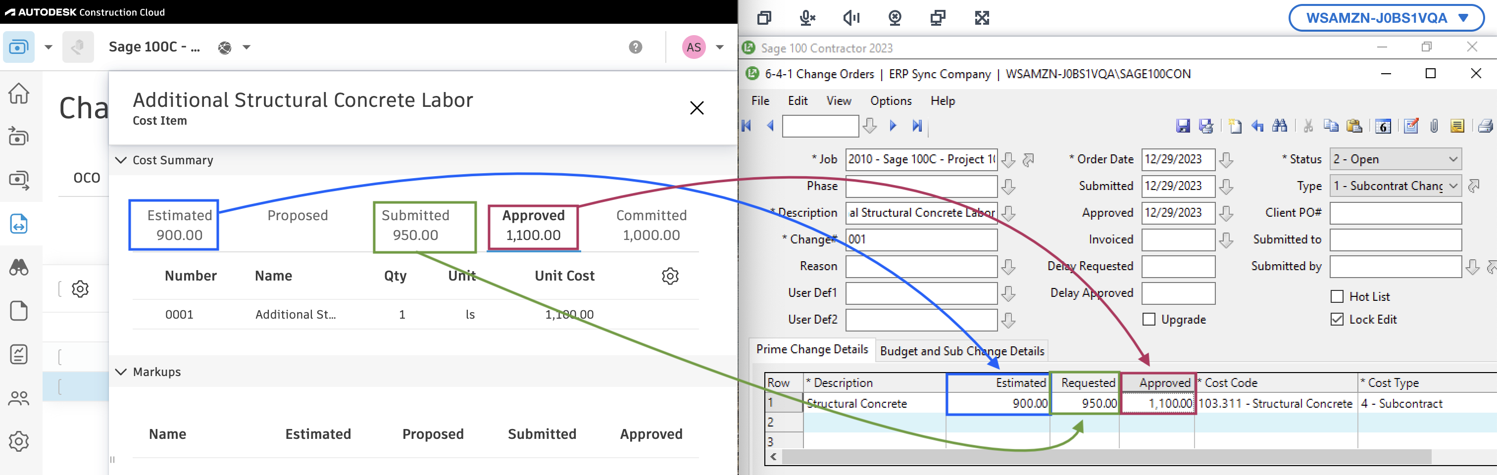Open the document icon in Autodesk sidebar
Viewport: 1497px width, 475px height.
point(19,311)
